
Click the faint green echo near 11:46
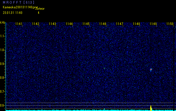point(104,68)
